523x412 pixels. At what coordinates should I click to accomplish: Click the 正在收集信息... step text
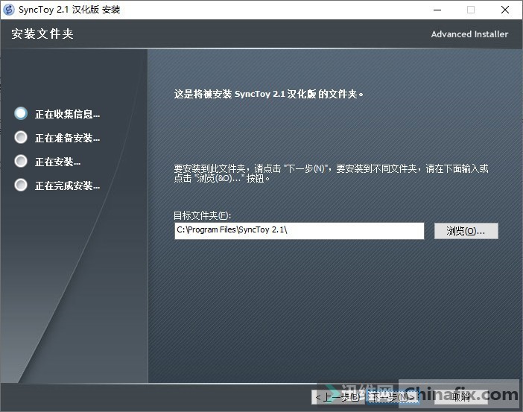point(67,114)
